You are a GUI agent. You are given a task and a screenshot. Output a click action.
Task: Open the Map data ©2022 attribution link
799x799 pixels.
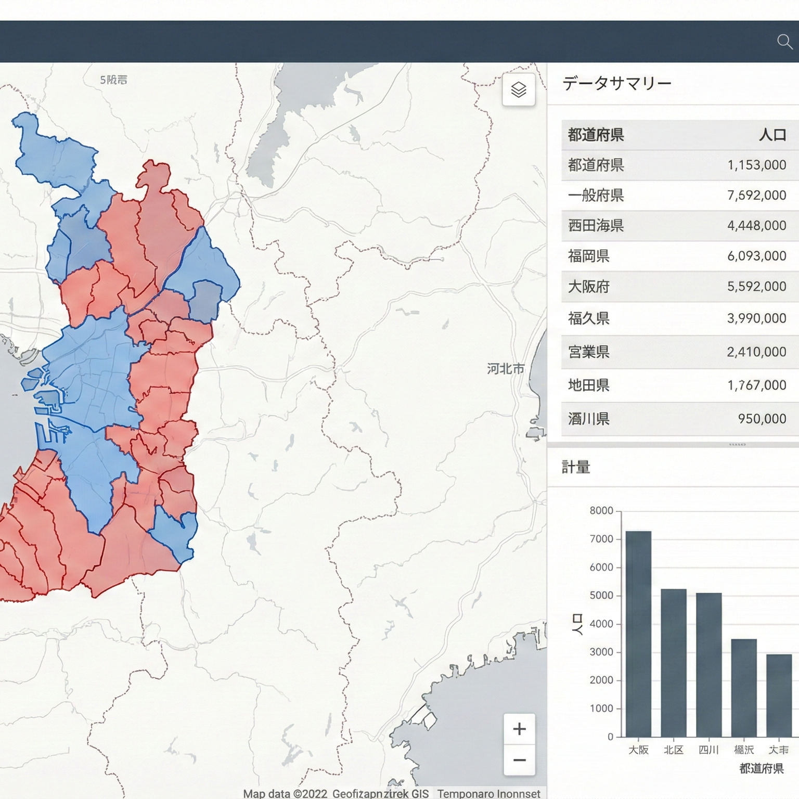[x=285, y=793]
